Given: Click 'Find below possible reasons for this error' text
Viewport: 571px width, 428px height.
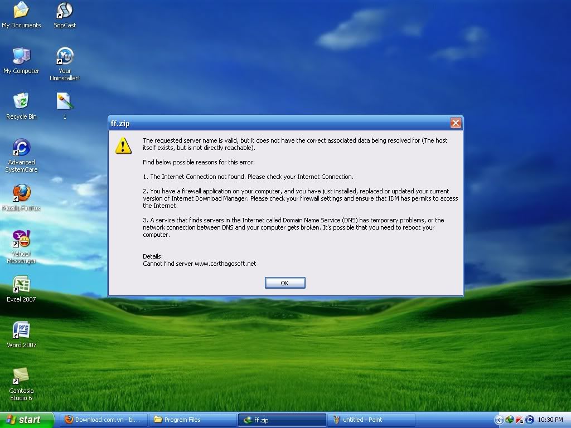Looking at the screenshot, I should coord(199,162).
